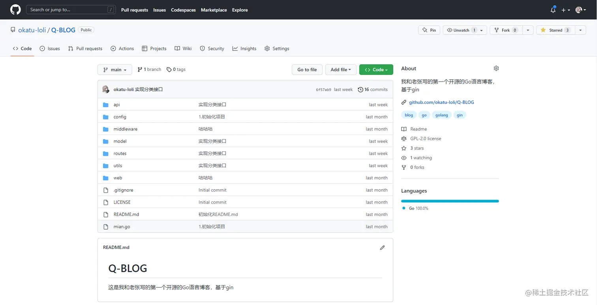The height and width of the screenshot is (305, 597).
Task: Switch to the Code tab
Action: (x=22, y=48)
